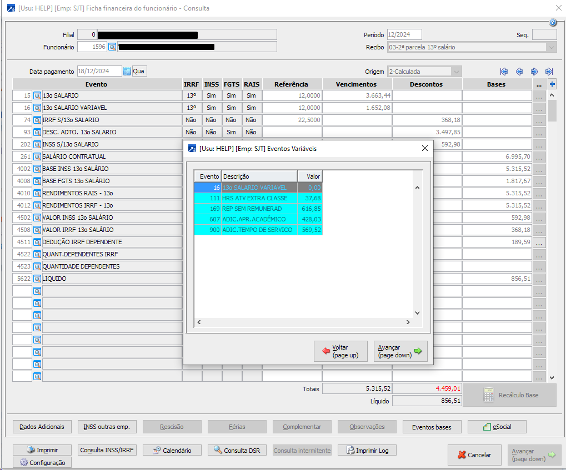Go to first record arrow

tap(504, 72)
